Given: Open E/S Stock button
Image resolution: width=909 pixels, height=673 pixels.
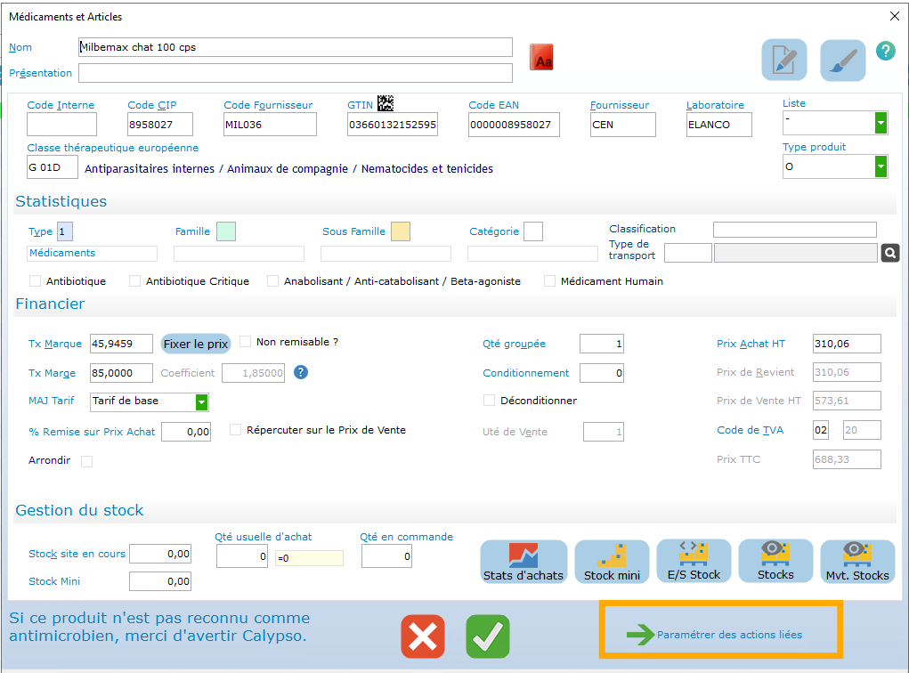Looking at the screenshot, I should point(694,561).
